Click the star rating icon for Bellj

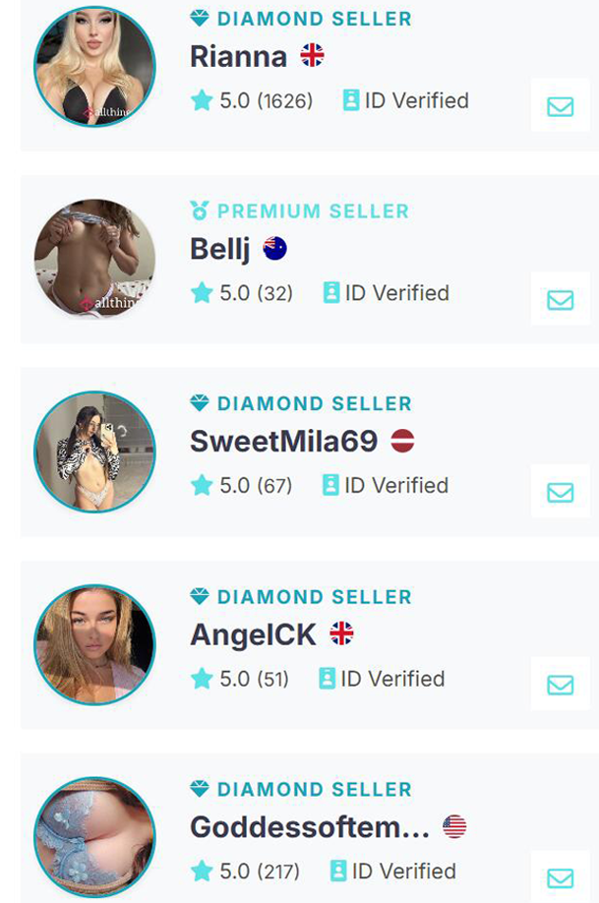202,293
